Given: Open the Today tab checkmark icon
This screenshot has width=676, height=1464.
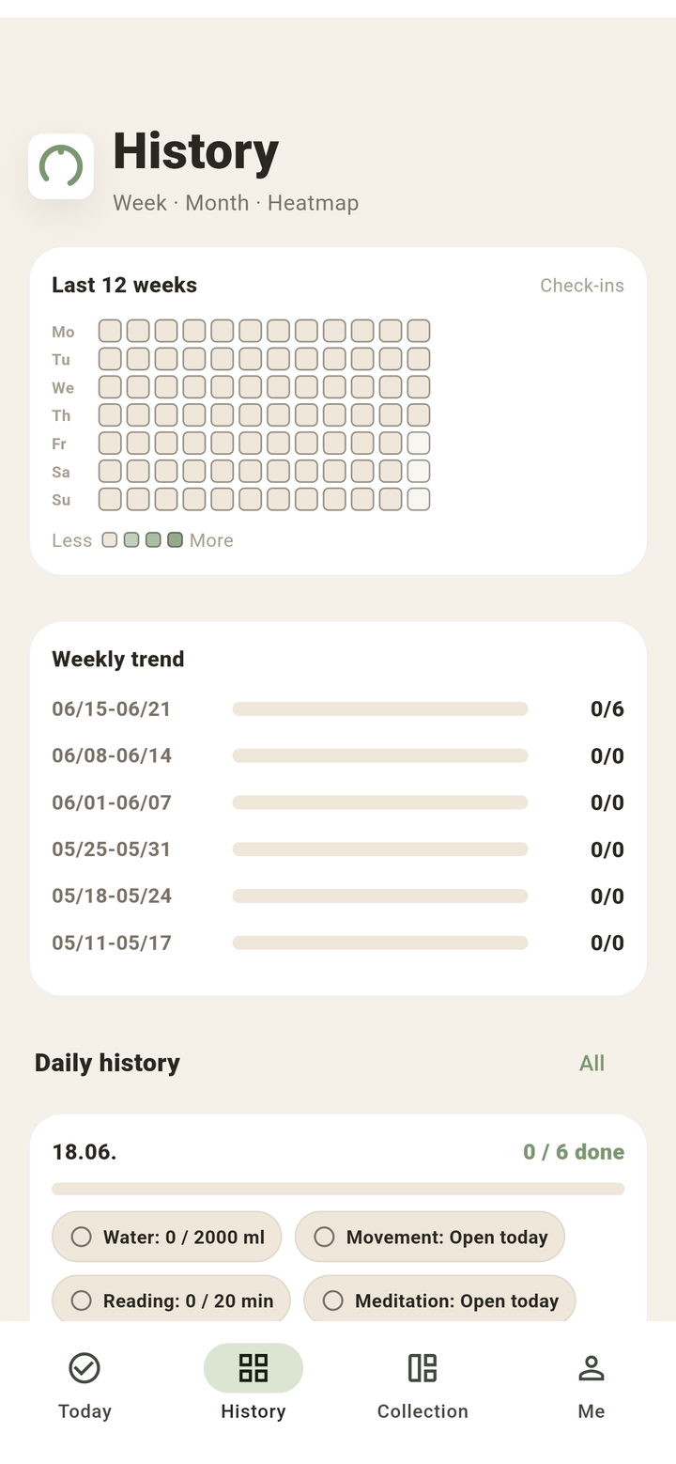Looking at the screenshot, I should (84, 1368).
